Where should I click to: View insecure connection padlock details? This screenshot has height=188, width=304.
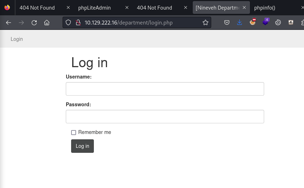[x=78, y=22]
